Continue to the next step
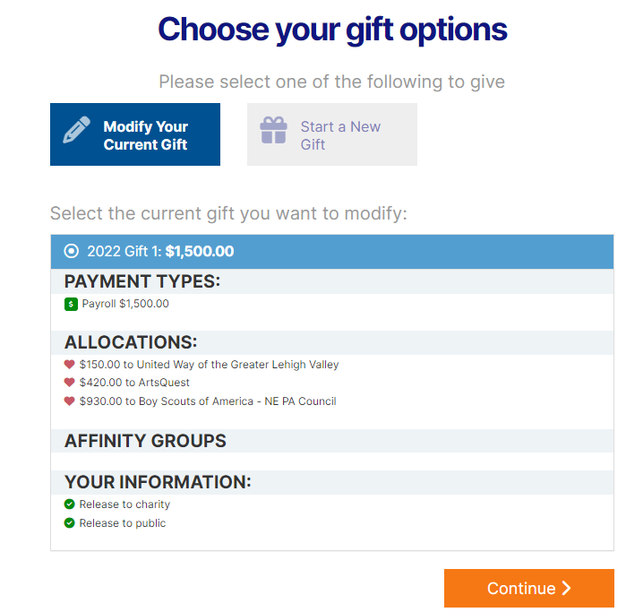Screen dimensions: 626x612 [x=529, y=588]
